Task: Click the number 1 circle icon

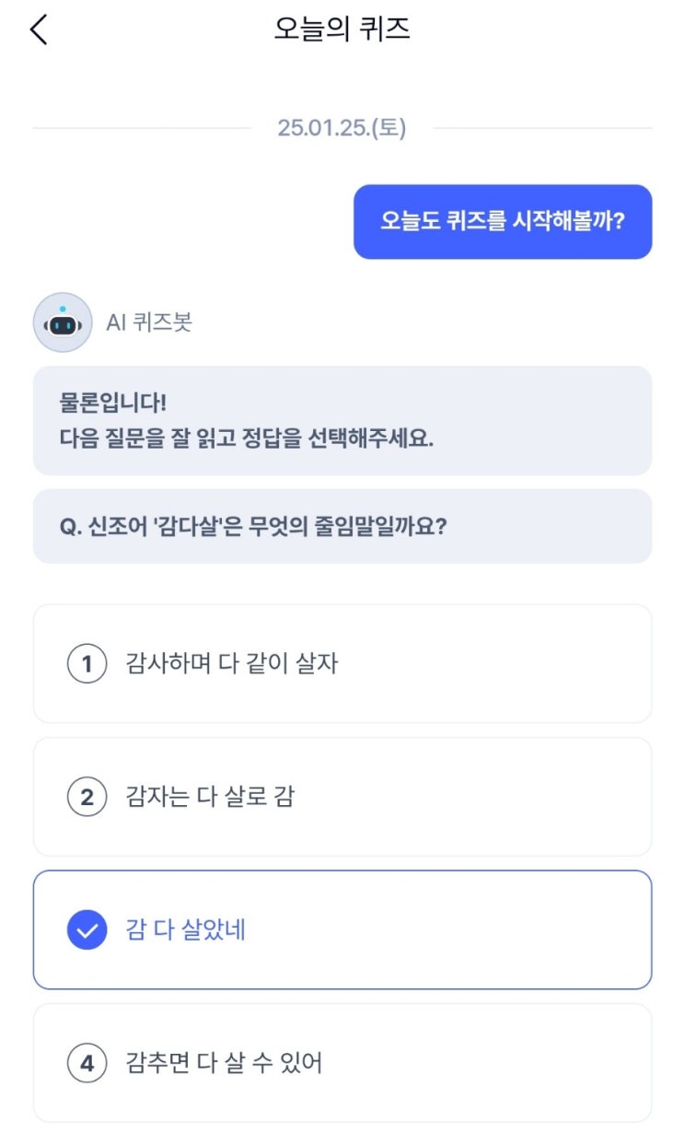Action: tap(87, 664)
